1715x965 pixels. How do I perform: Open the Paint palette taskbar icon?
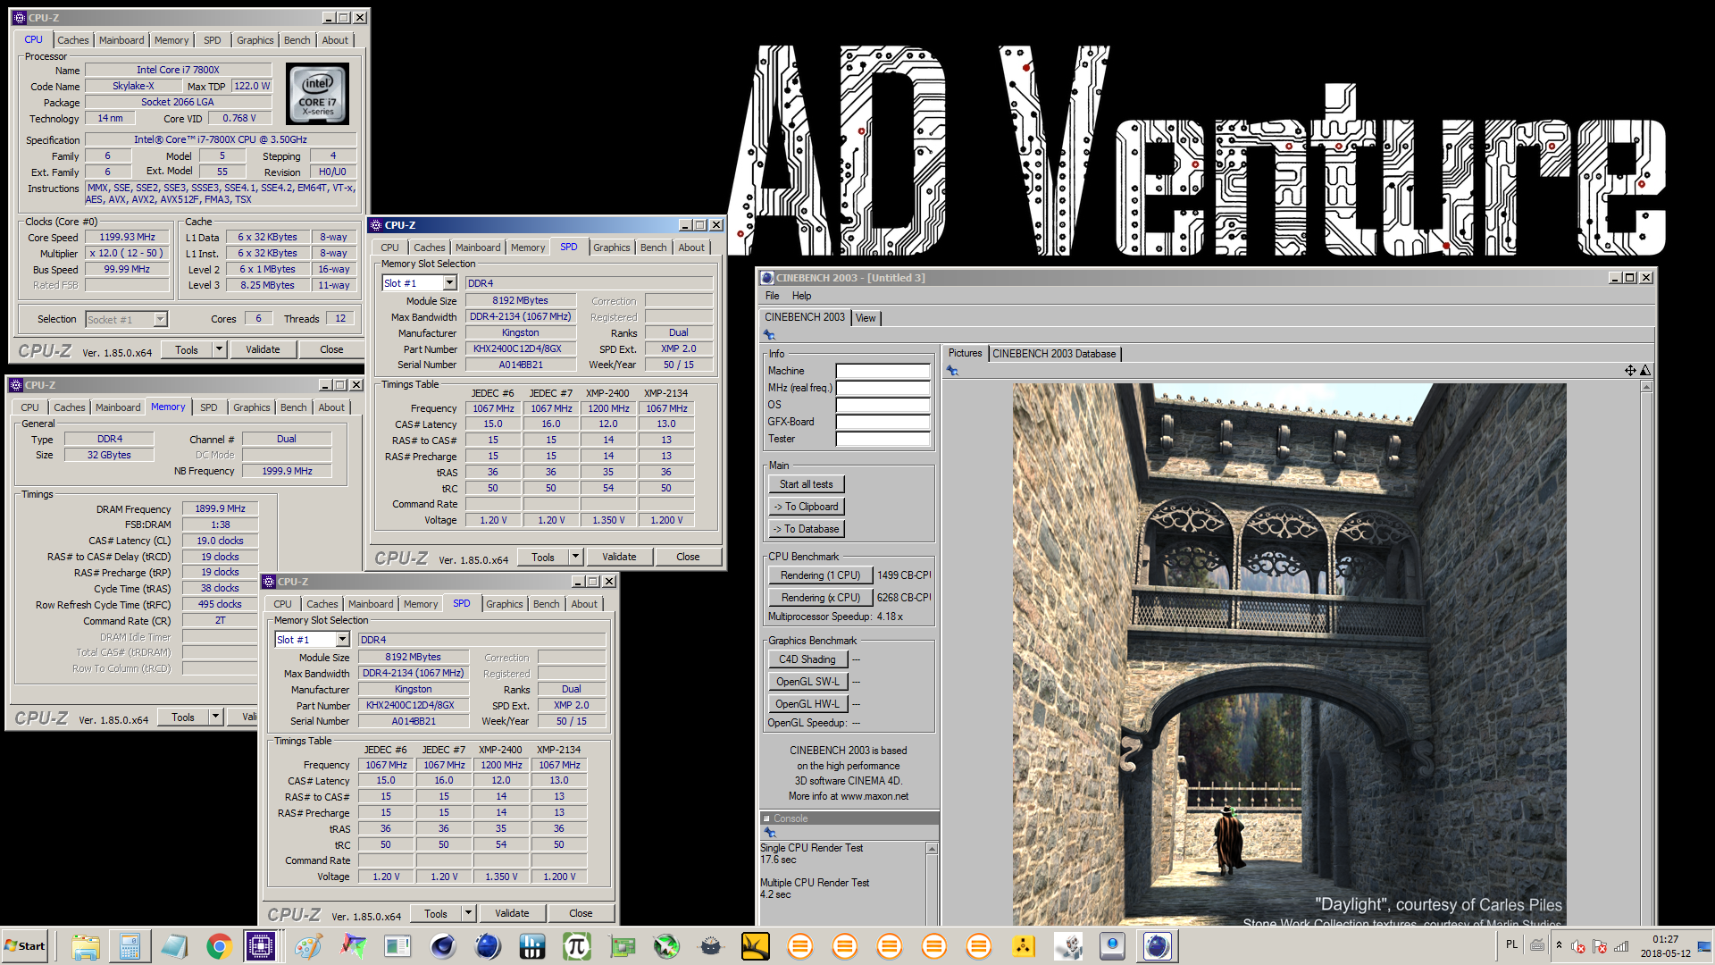(x=308, y=946)
